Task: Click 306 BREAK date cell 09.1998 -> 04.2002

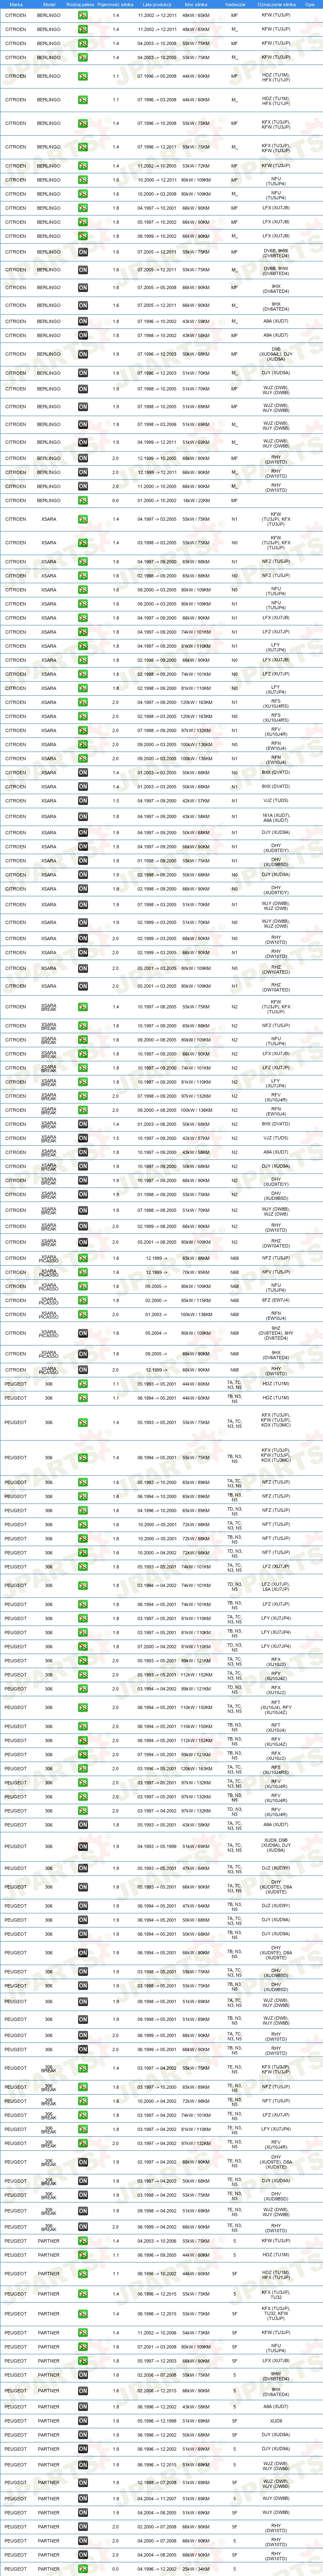Action: coord(157,2211)
